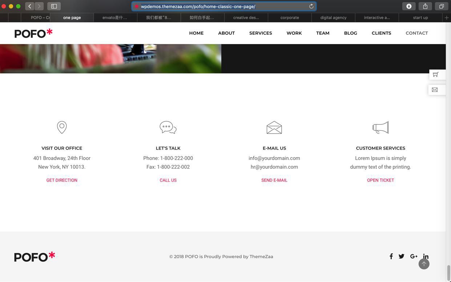451x282 pixels.
Task: Open the Google Plus footer icon
Action: (x=414, y=256)
